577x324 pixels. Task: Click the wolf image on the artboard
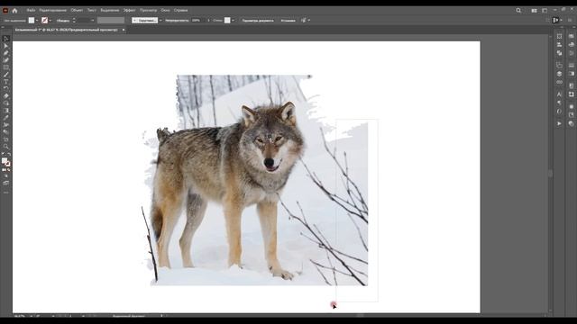[256, 180]
